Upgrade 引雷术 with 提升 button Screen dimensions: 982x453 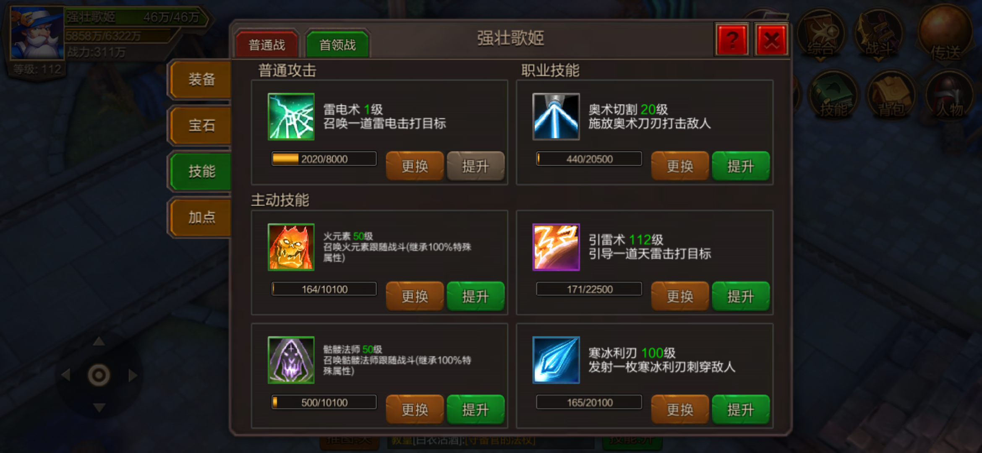tap(741, 296)
